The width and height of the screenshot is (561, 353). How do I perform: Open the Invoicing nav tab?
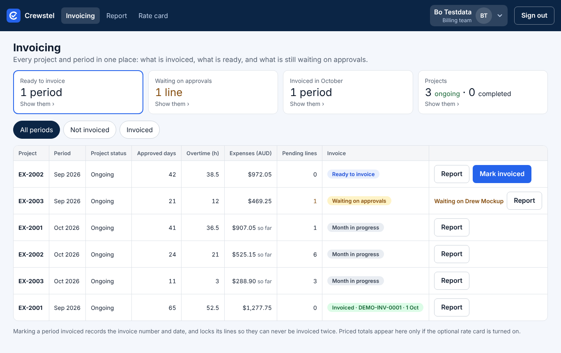click(x=80, y=16)
